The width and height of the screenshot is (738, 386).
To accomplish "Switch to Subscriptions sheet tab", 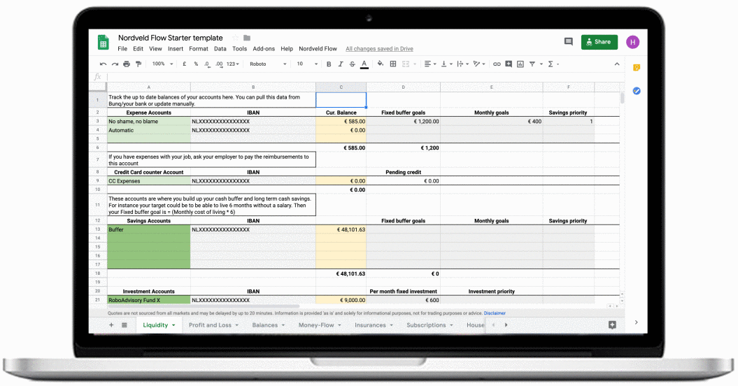I will [x=430, y=325].
